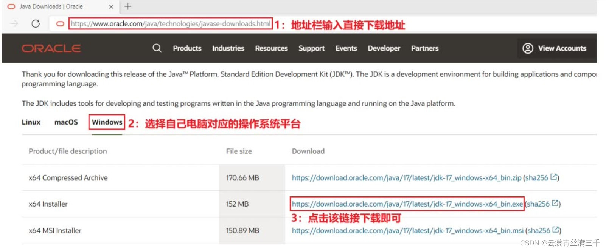Click external-link icon on the msi row
The width and height of the screenshot is (606, 250).
(556, 230)
